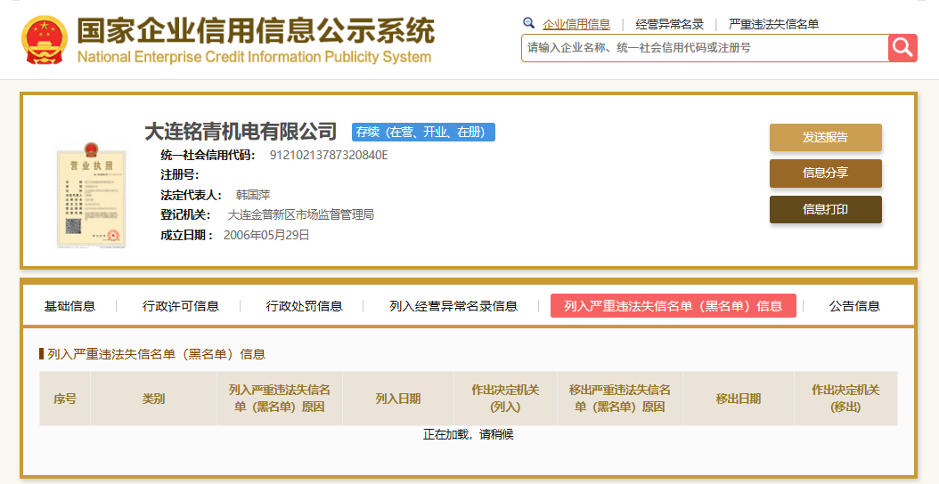Switch to the 行政许可信息 tab
This screenshot has width=939, height=484.
[180, 306]
